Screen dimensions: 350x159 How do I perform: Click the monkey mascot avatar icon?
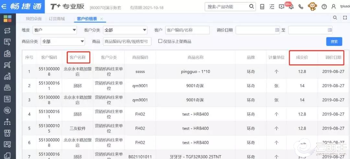pos(312,6)
